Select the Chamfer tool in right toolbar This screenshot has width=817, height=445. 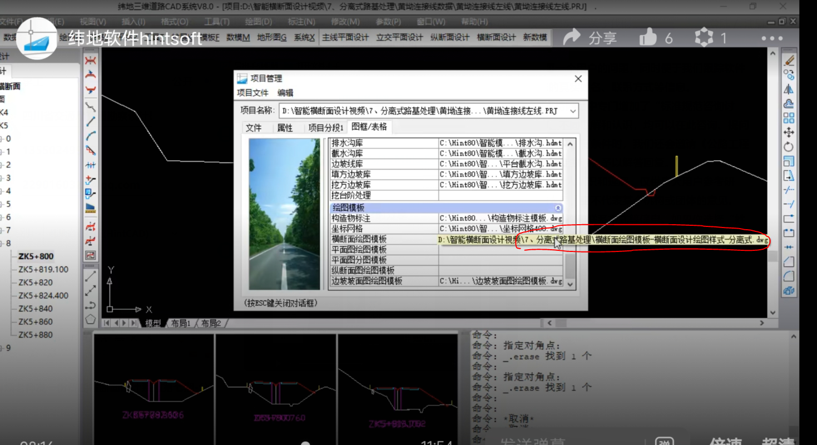[x=789, y=261]
